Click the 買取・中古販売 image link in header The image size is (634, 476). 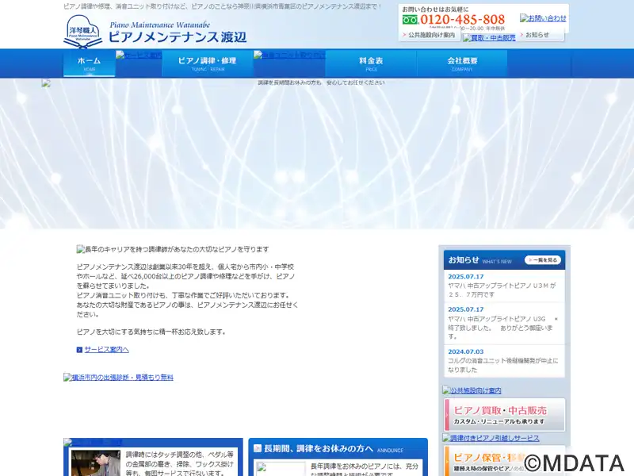click(x=488, y=37)
